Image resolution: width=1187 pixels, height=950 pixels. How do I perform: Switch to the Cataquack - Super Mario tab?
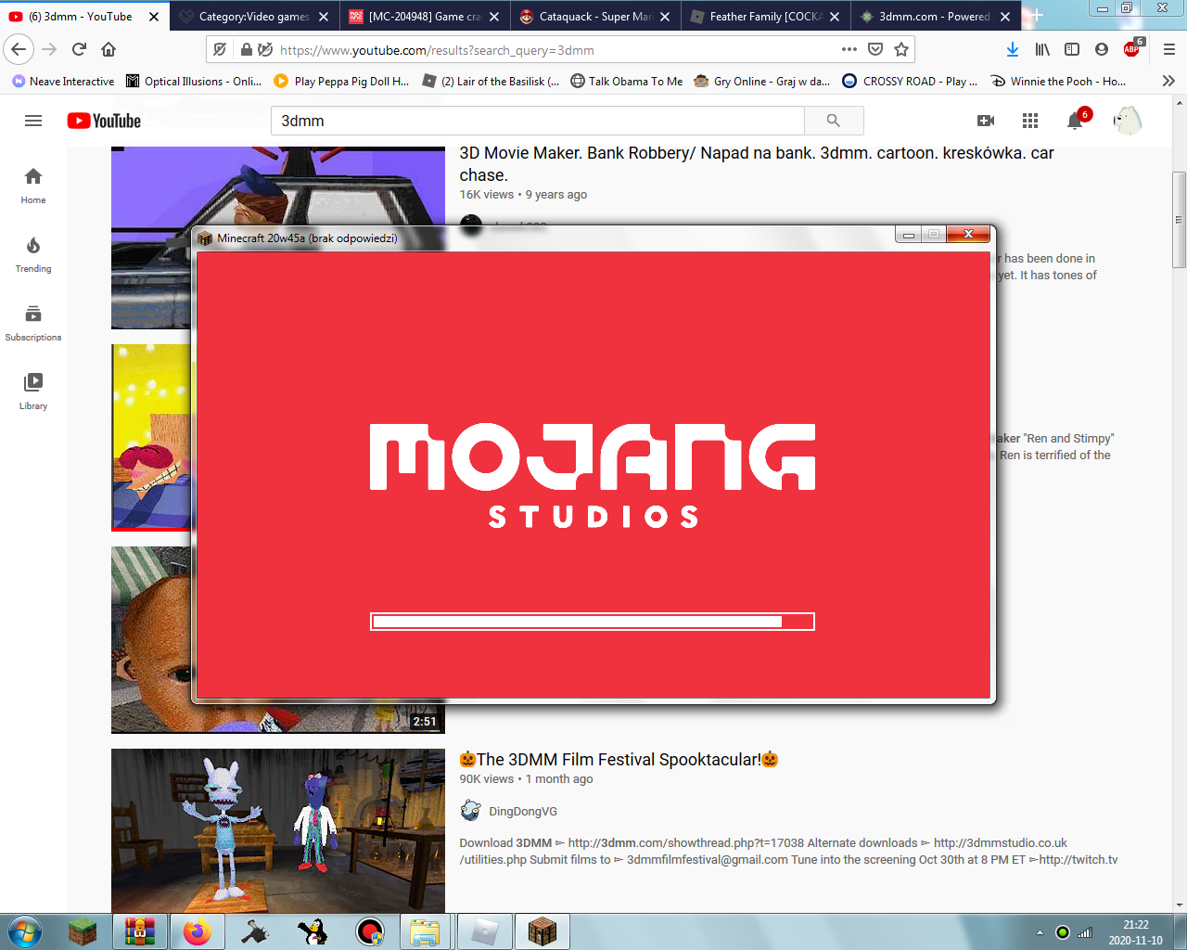595,17
